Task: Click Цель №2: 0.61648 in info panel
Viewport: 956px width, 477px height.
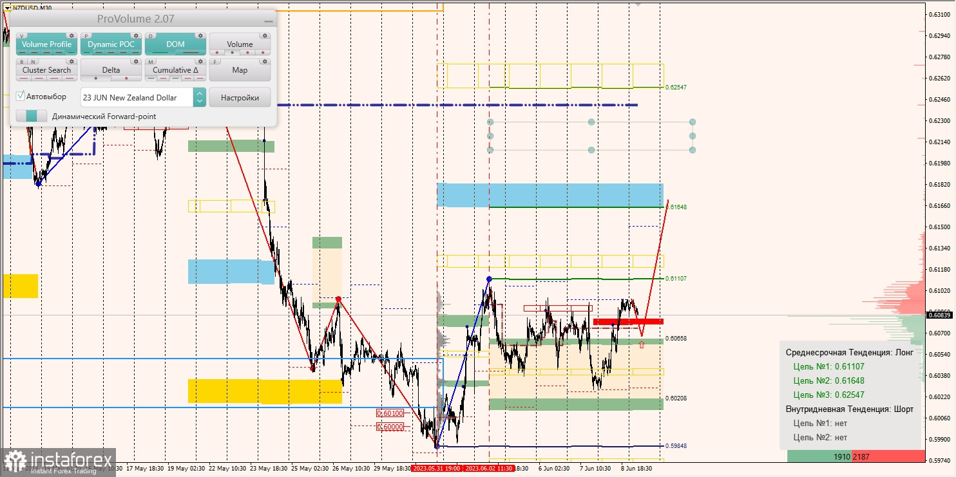Action: (829, 380)
